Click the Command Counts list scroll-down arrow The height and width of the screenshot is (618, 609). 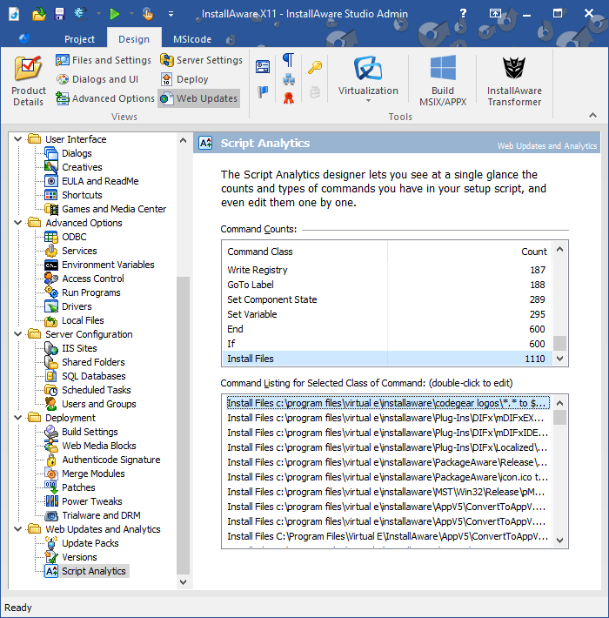(x=559, y=359)
